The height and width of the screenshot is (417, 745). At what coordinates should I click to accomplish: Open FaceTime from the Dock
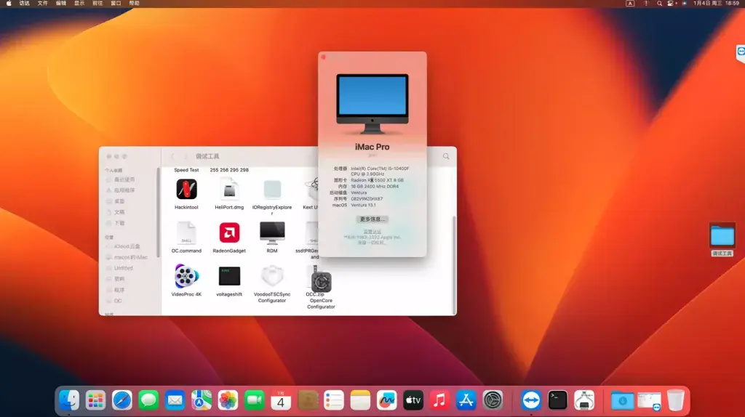(x=254, y=400)
